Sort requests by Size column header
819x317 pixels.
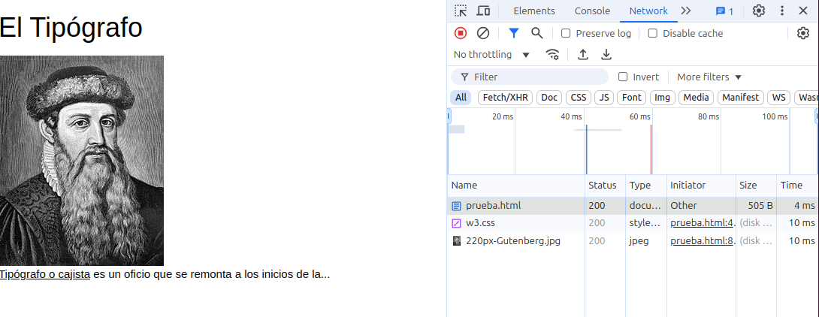tap(756, 186)
